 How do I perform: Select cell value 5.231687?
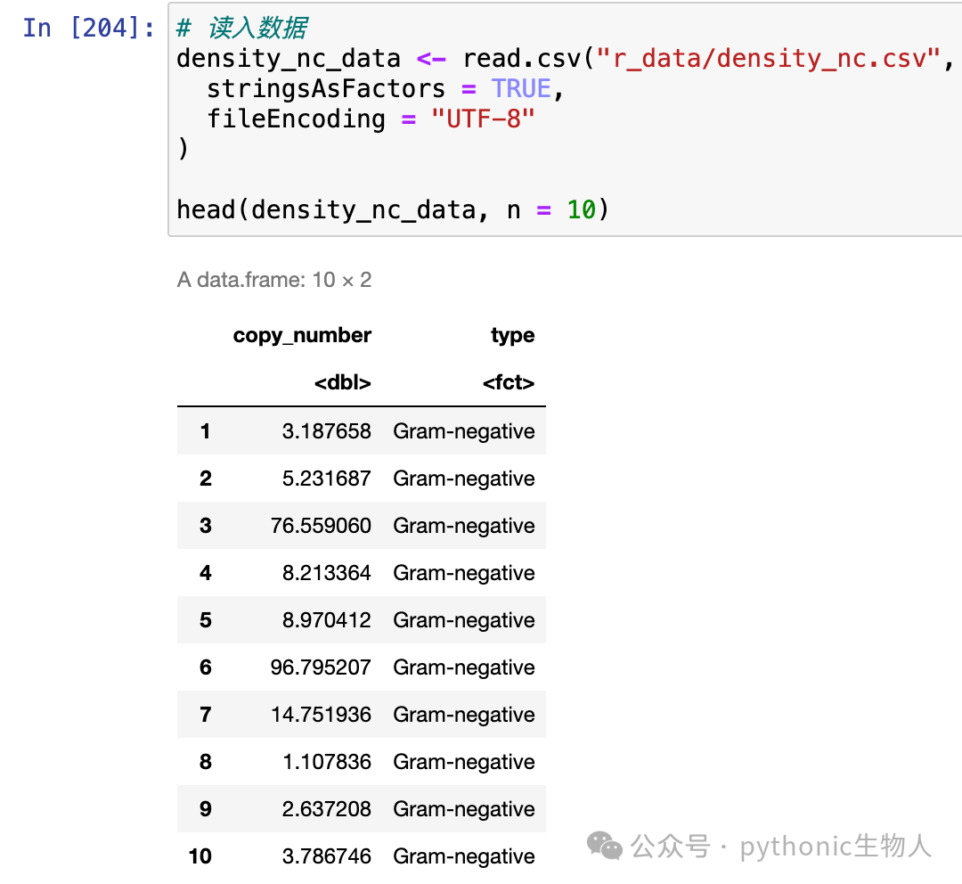click(326, 479)
